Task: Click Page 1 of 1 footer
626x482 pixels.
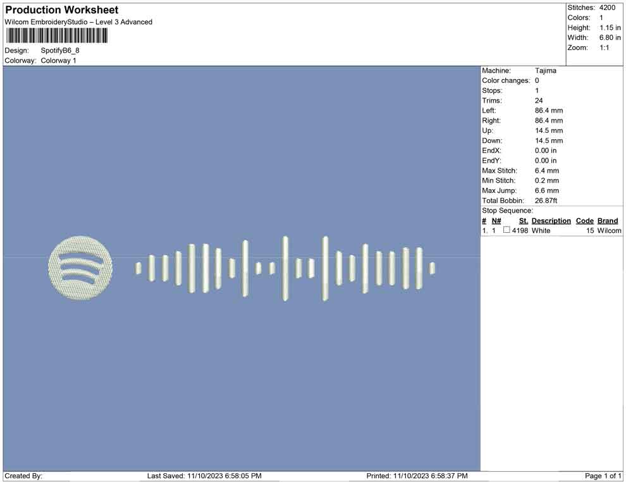Action: coord(603,476)
